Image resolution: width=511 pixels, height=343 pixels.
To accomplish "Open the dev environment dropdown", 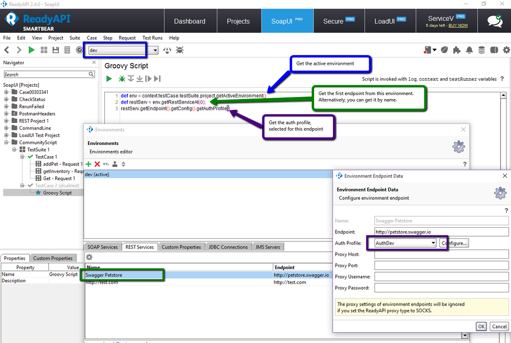I will click(x=153, y=50).
